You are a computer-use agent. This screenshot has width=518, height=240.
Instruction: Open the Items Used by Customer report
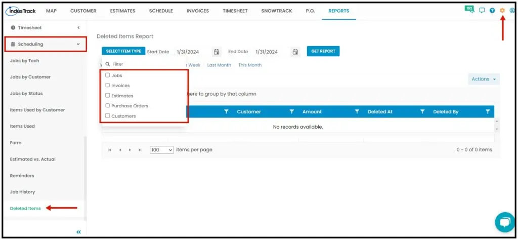[37, 110]
